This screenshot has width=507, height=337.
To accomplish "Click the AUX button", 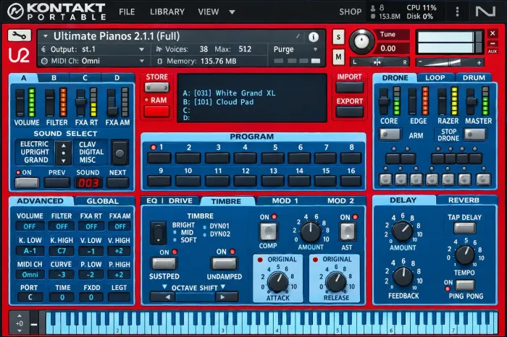I will 492,51.
